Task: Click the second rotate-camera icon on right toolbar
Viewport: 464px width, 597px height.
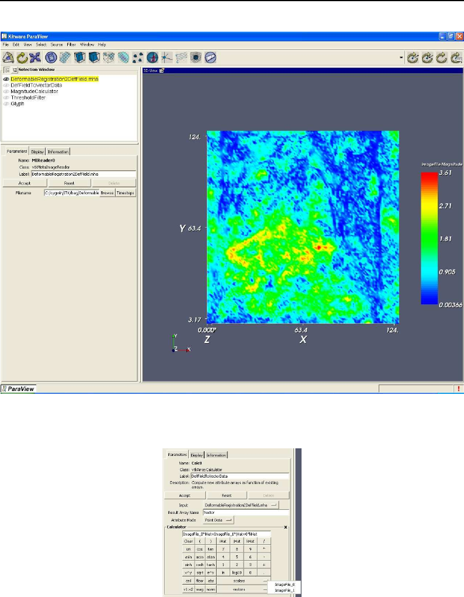Action: pos(427,57)
